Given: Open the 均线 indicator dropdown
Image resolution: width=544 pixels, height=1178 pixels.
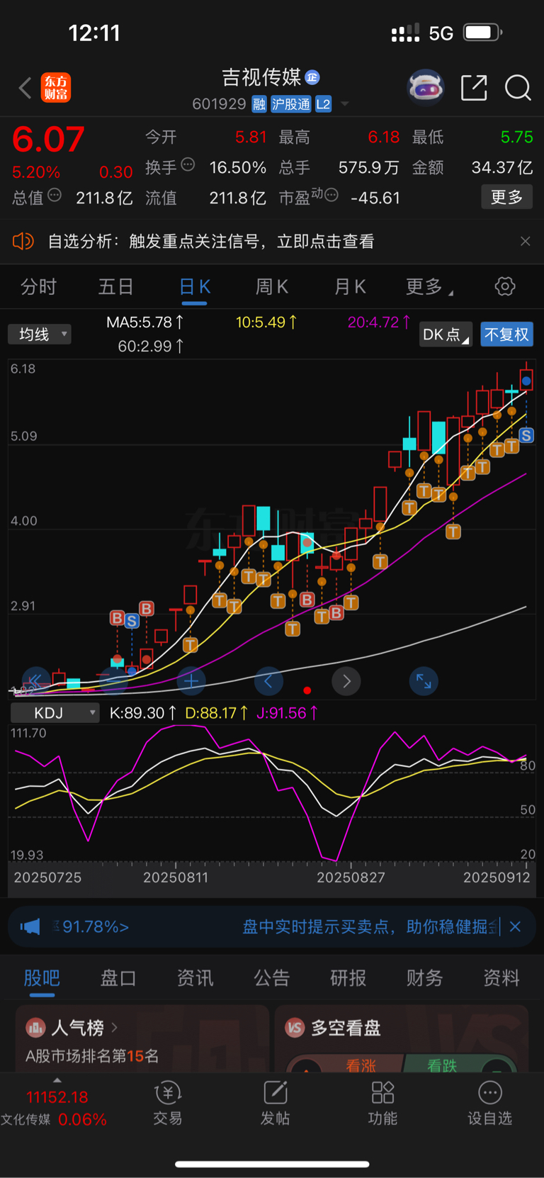Looking at the screenshot, I should coord(40,334).
